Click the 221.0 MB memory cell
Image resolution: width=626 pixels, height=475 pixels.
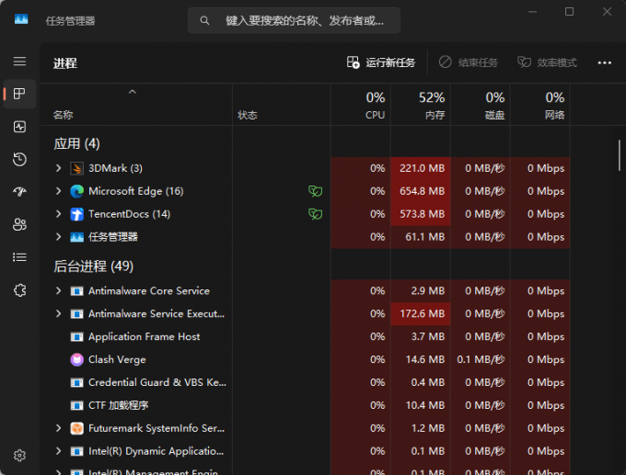tap(421, 168)
